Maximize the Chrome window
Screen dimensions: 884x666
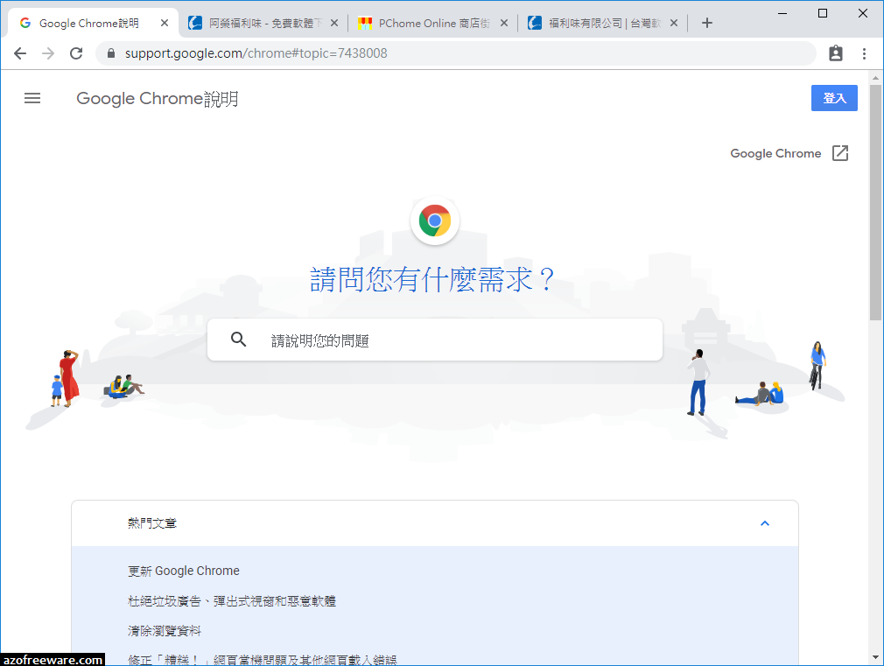click(x=823, y=13)
